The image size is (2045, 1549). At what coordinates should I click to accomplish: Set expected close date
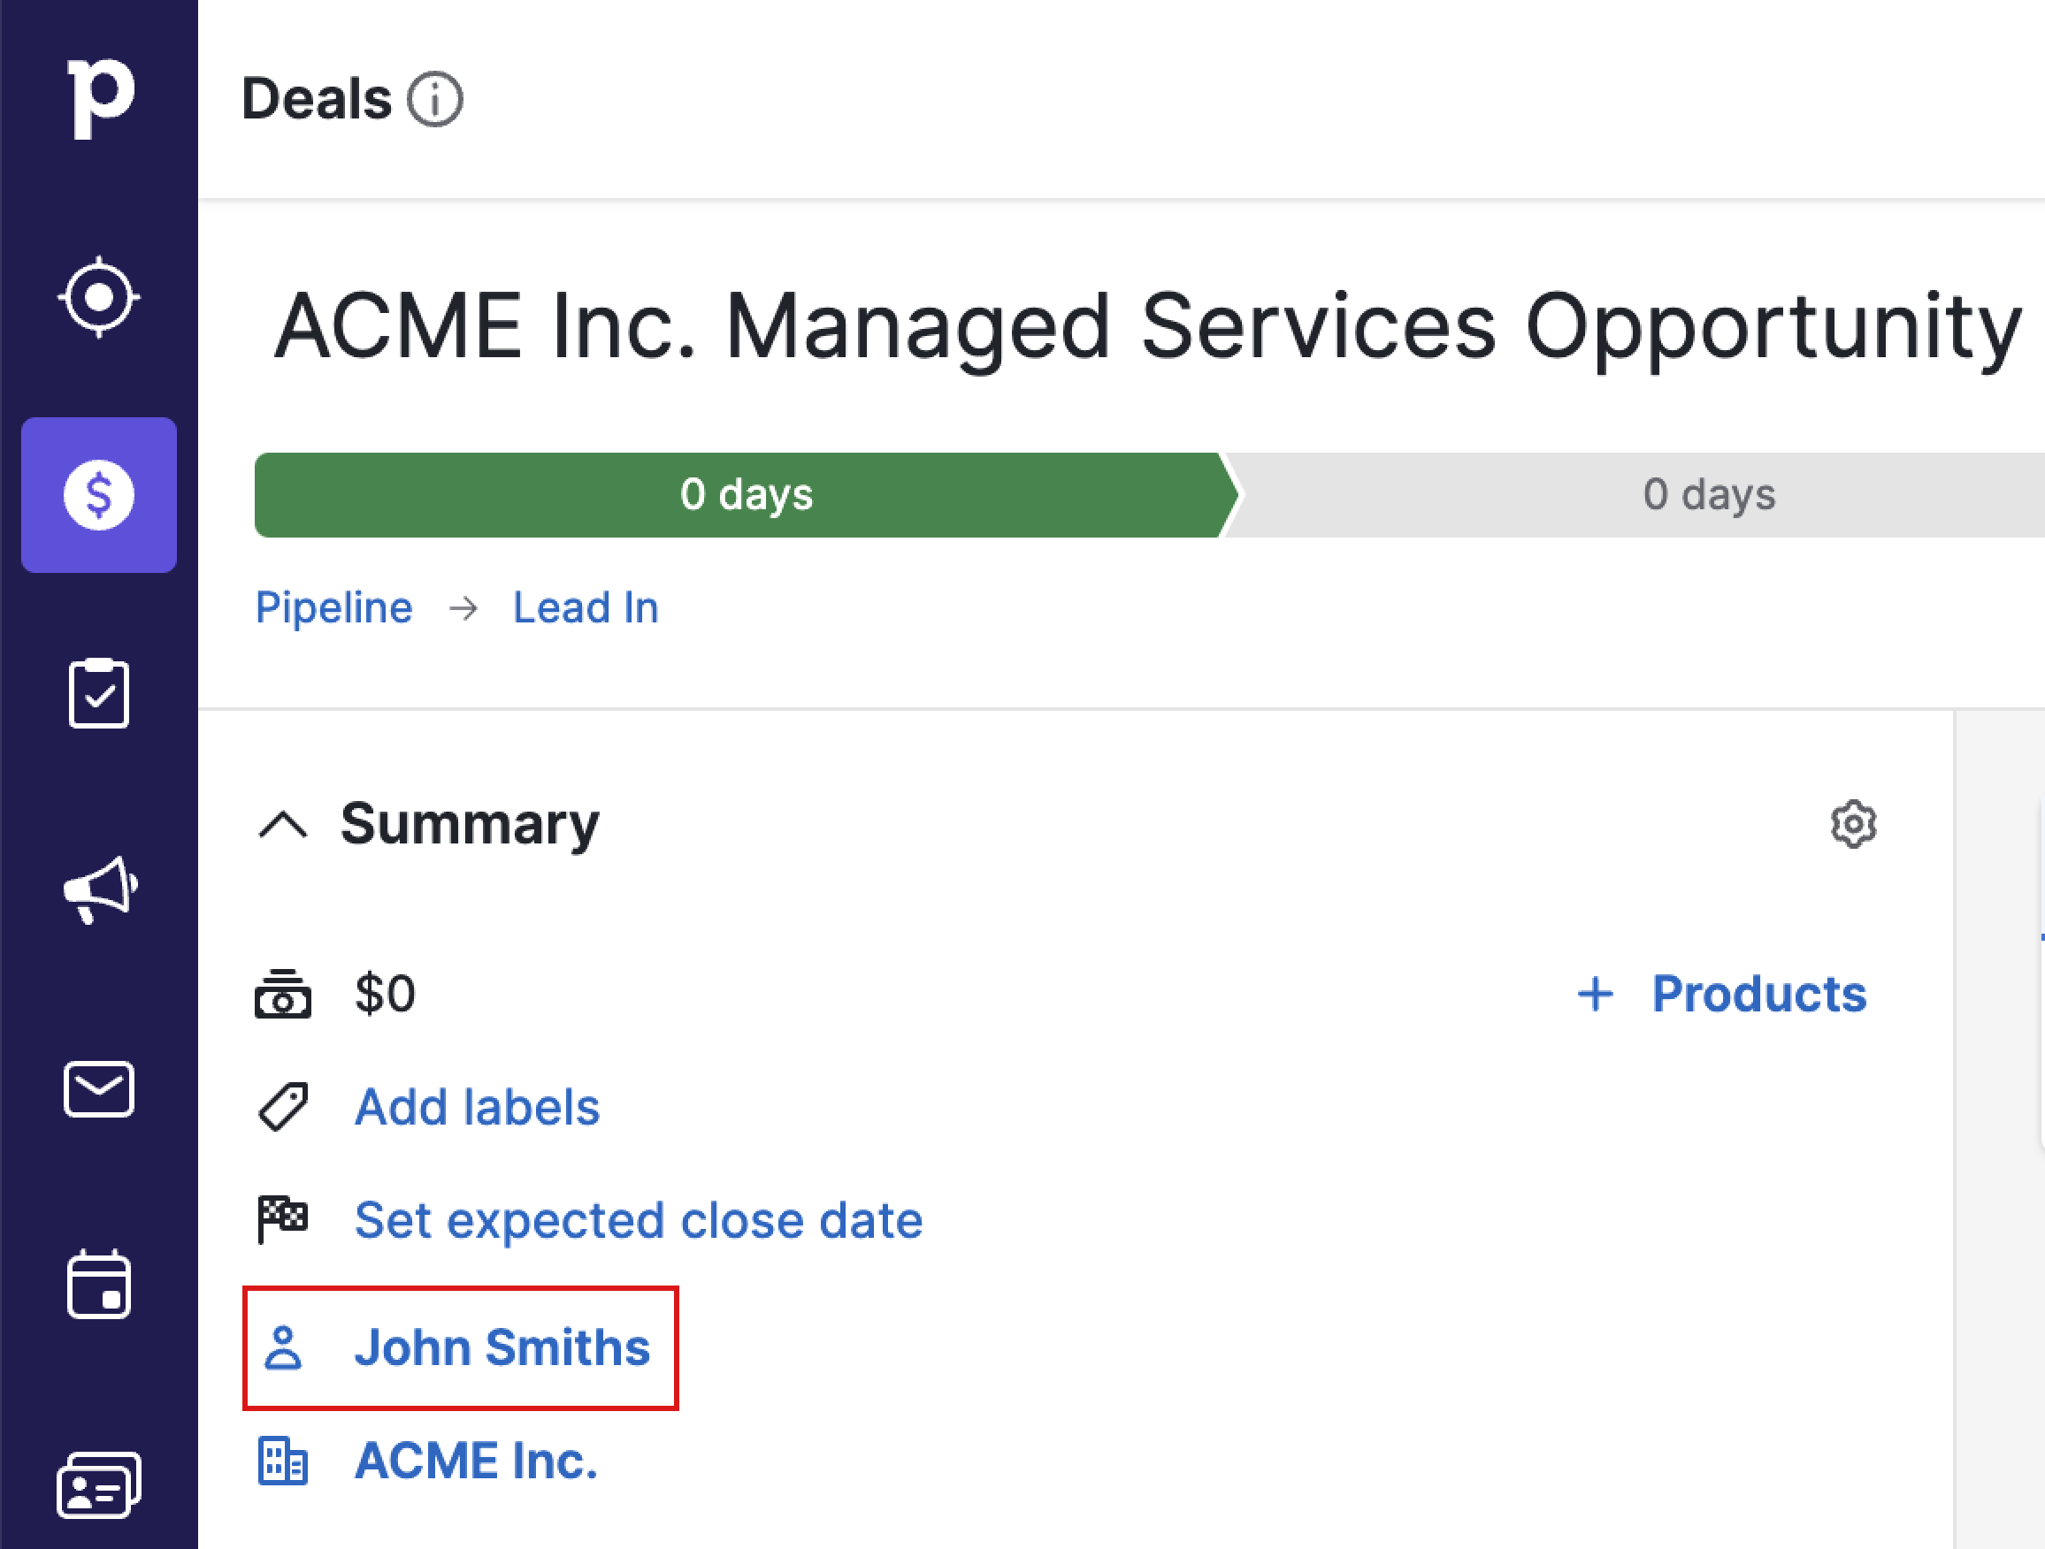coord(639,1221)
